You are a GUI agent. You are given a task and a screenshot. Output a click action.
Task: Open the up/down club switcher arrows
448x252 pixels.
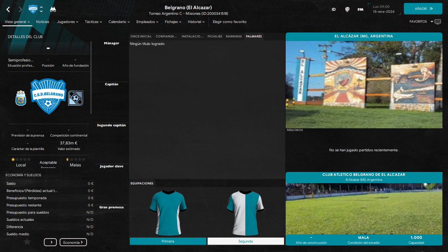point(41,9)
